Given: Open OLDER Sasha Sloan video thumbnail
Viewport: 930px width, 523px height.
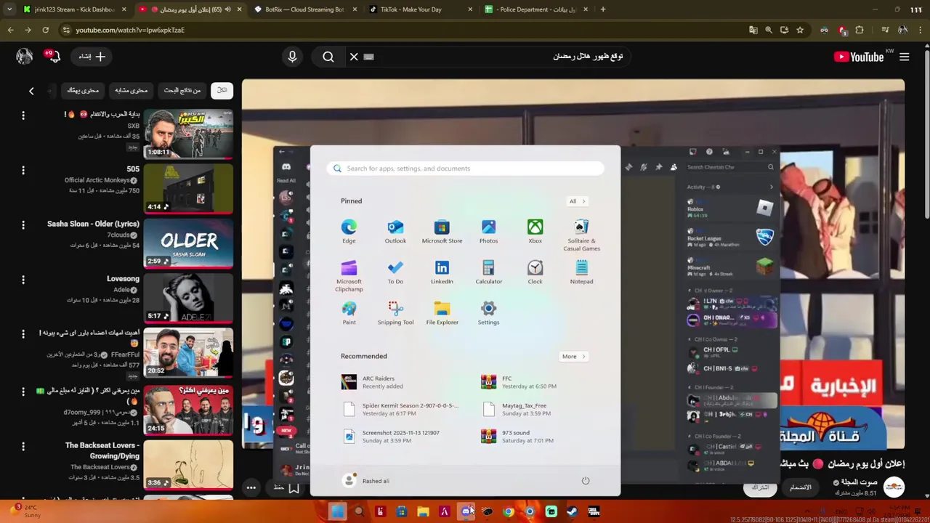Looking at the screenshot, I should [x=188, y=243].
